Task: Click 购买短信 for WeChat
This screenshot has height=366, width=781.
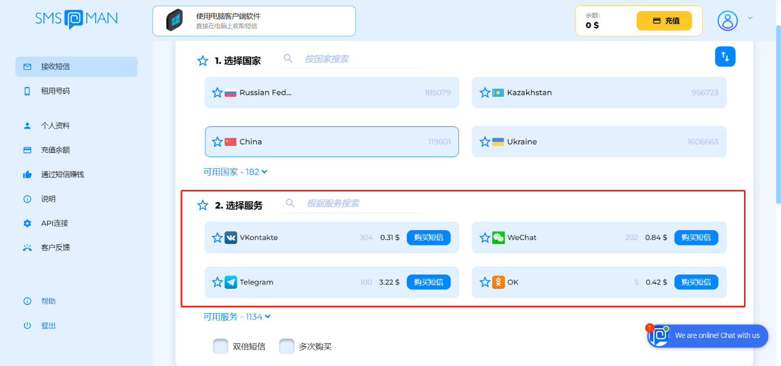Action: click(x=696, y=237)
